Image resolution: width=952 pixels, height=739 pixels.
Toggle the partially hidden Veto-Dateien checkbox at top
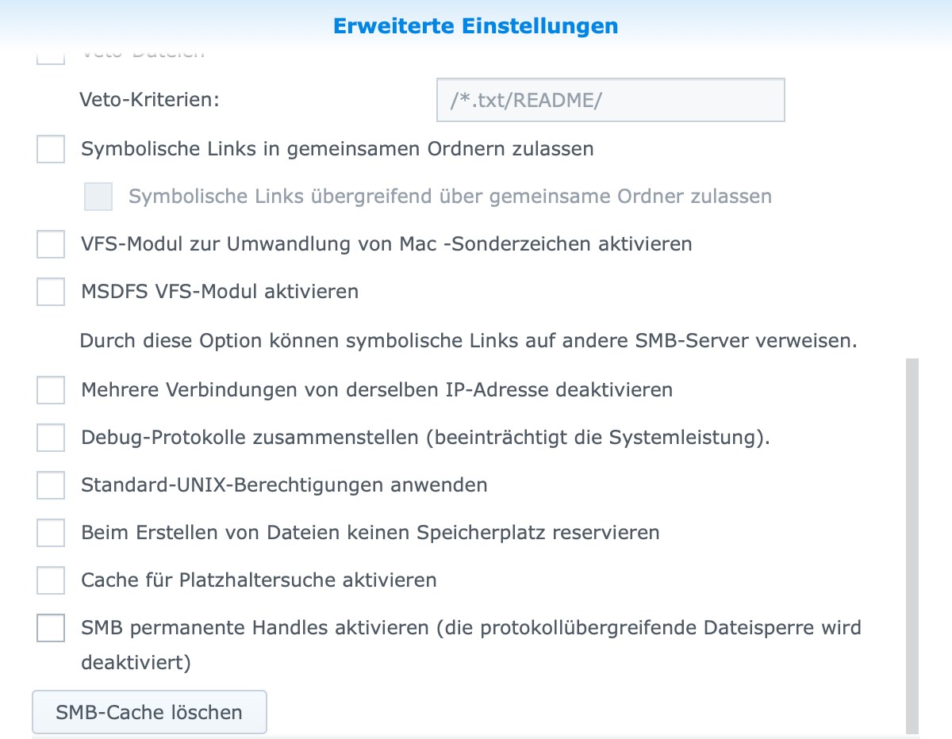click(51, 57)
